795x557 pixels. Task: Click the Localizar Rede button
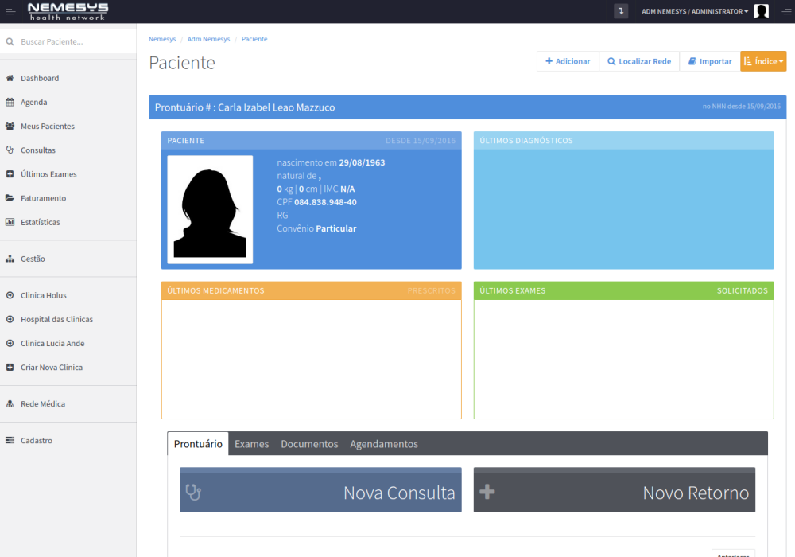click(639, 61)
